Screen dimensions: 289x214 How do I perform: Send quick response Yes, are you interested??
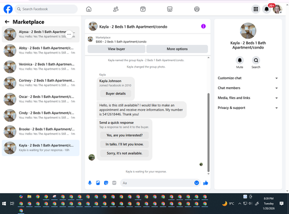coord(124,136)
